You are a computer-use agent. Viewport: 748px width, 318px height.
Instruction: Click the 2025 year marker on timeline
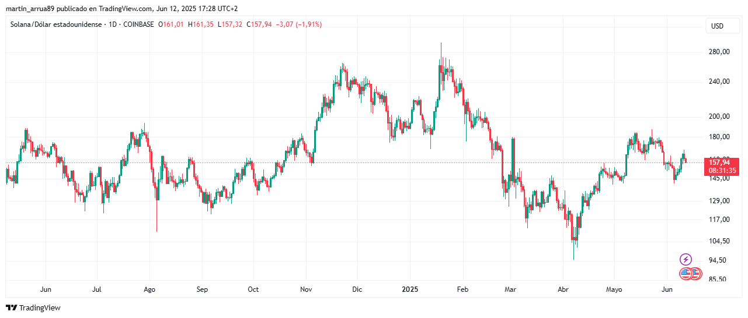(410, 289)
